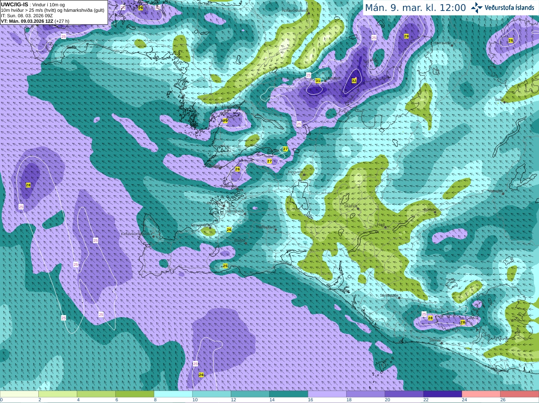The height and width of the screenshot is (403, 539).
Task: Click the Reykjavík station label
Action: 215,203
